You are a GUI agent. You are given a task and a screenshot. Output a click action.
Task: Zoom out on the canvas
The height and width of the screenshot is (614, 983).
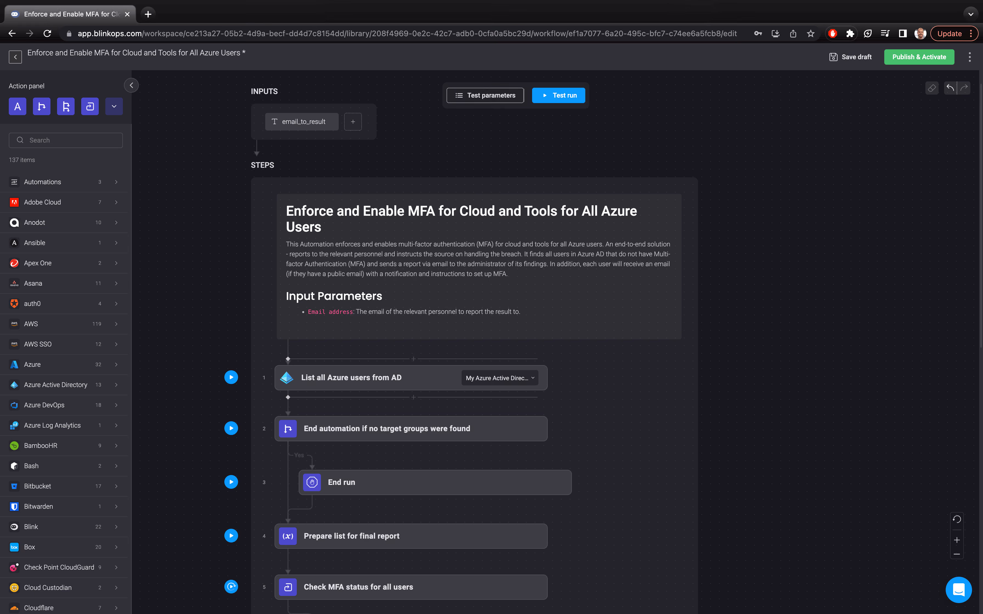pos(957,554)
